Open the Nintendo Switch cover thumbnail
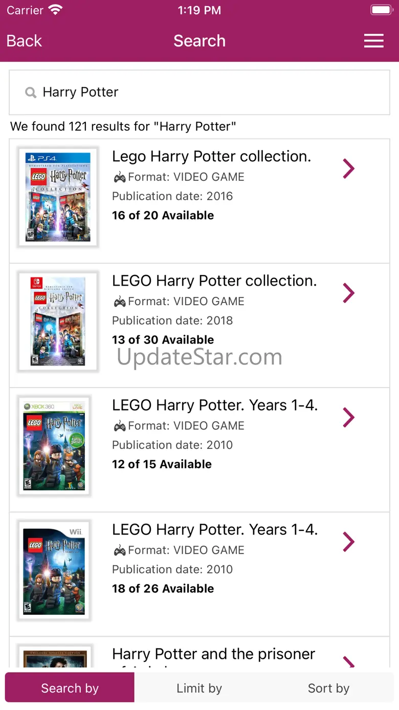This screenshot has width=399, height=710. point(58,321)
